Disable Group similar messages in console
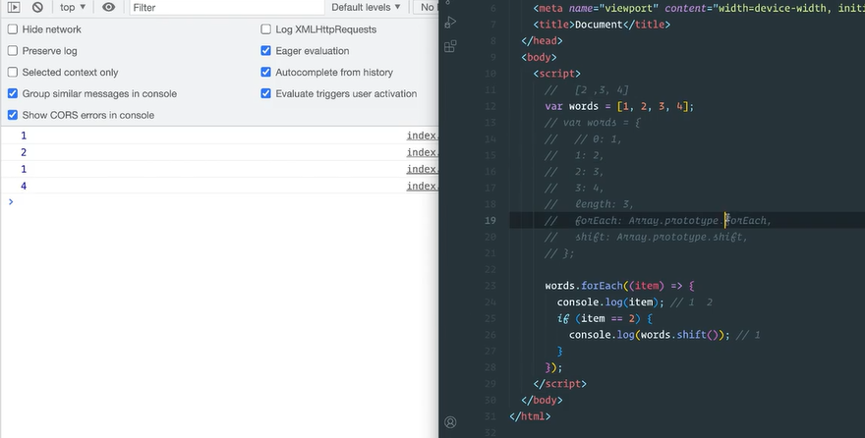 pos(13,93)
